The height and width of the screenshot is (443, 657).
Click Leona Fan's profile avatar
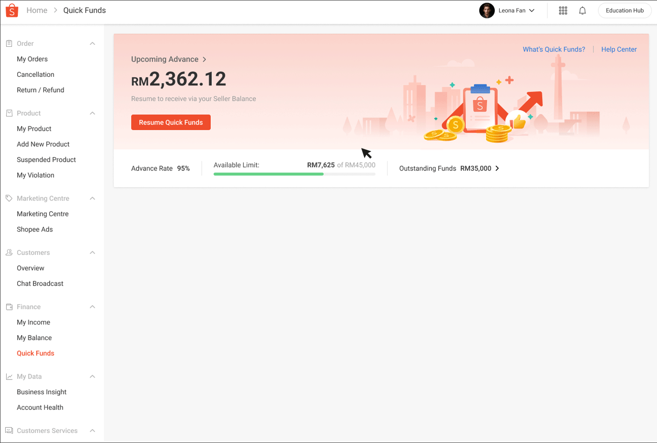pos(487,11)
